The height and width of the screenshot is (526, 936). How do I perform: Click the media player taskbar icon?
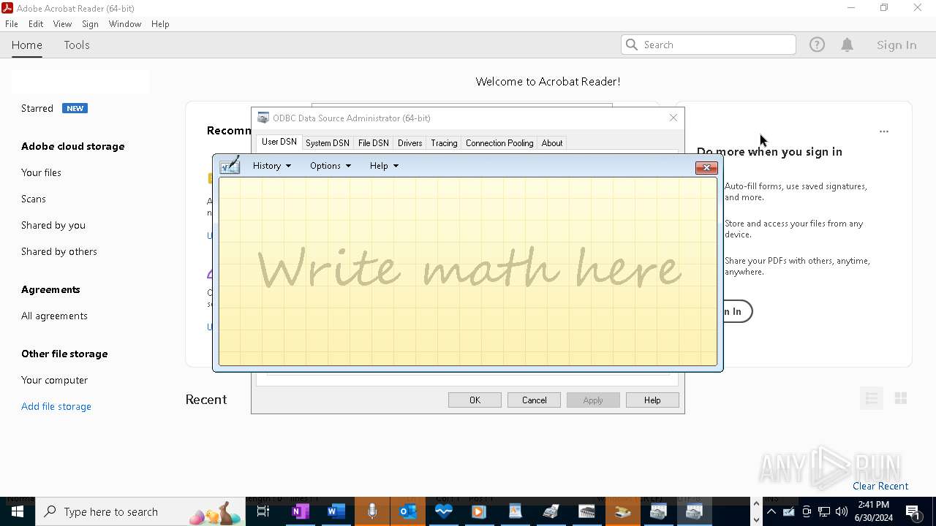tap(479, 511)
